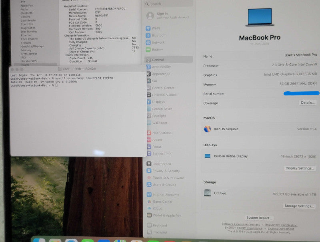Open the Wallpaper icon
Viewport: 320px width, 242px height.
point(149,123)
